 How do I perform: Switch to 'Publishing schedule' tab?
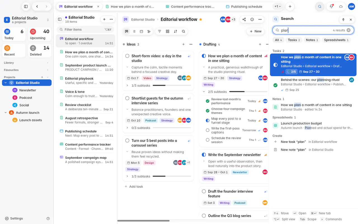pos(244,6)
